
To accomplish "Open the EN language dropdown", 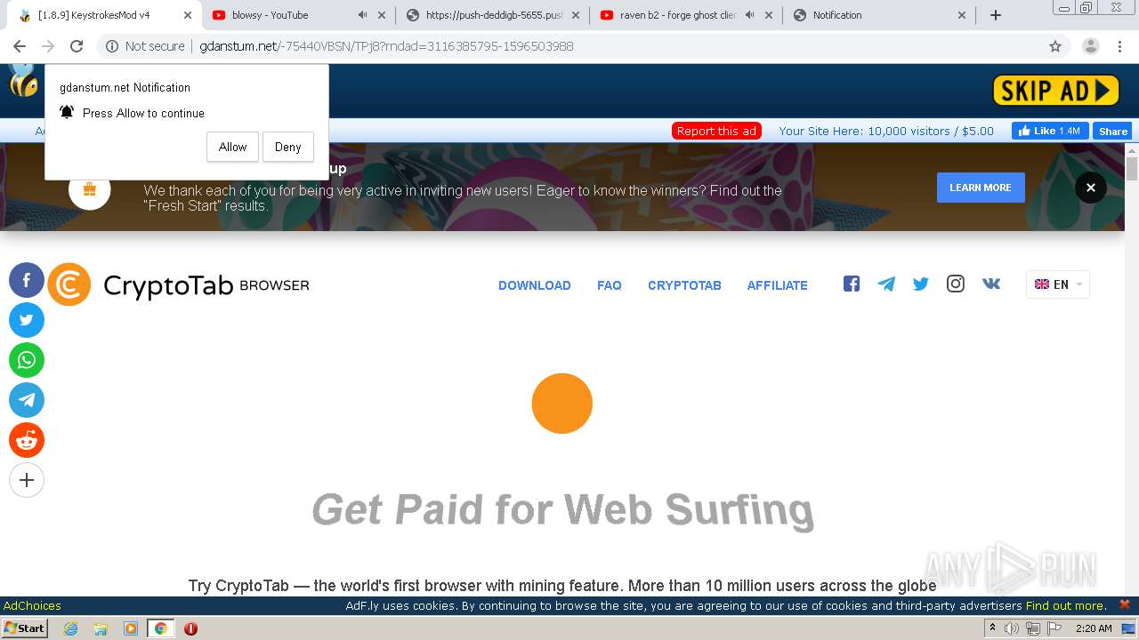I will pyautogui.click(x=1058, y=284).
